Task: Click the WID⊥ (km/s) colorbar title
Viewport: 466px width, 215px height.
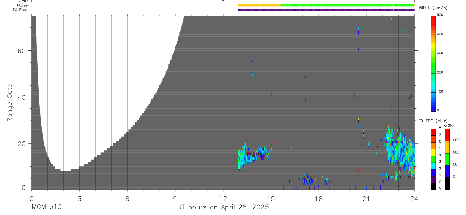Action: [x=433, y=7]
